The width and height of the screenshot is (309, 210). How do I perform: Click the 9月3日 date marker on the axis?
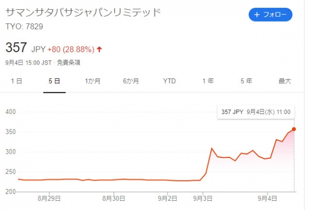(203, 198)
